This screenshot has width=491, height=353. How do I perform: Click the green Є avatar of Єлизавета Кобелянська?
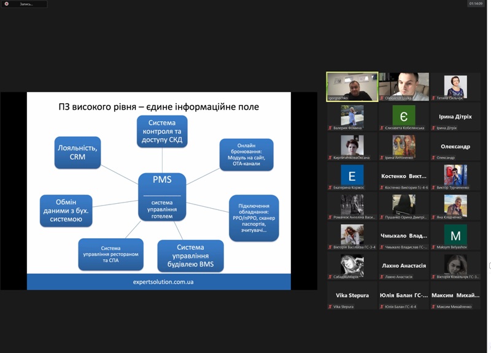point(404,115)
